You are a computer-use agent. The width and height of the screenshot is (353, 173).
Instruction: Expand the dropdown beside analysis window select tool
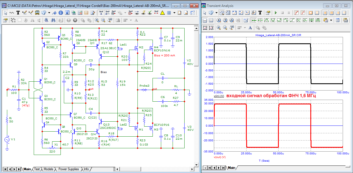[217, 12]
